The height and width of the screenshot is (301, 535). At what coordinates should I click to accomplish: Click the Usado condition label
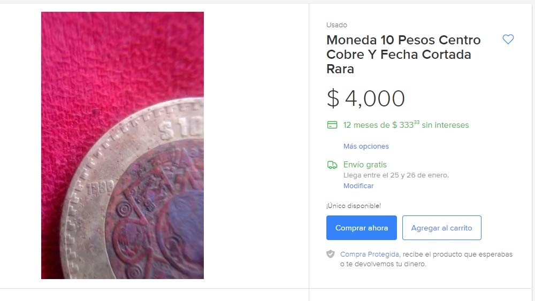click(x=337, y=25)
